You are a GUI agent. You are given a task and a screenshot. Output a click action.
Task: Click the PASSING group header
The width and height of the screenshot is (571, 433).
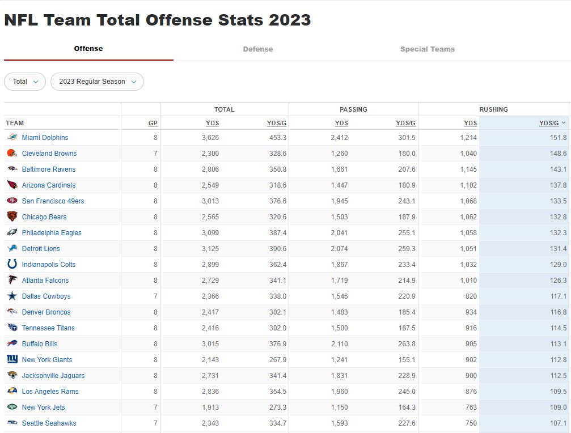(353, 109)
